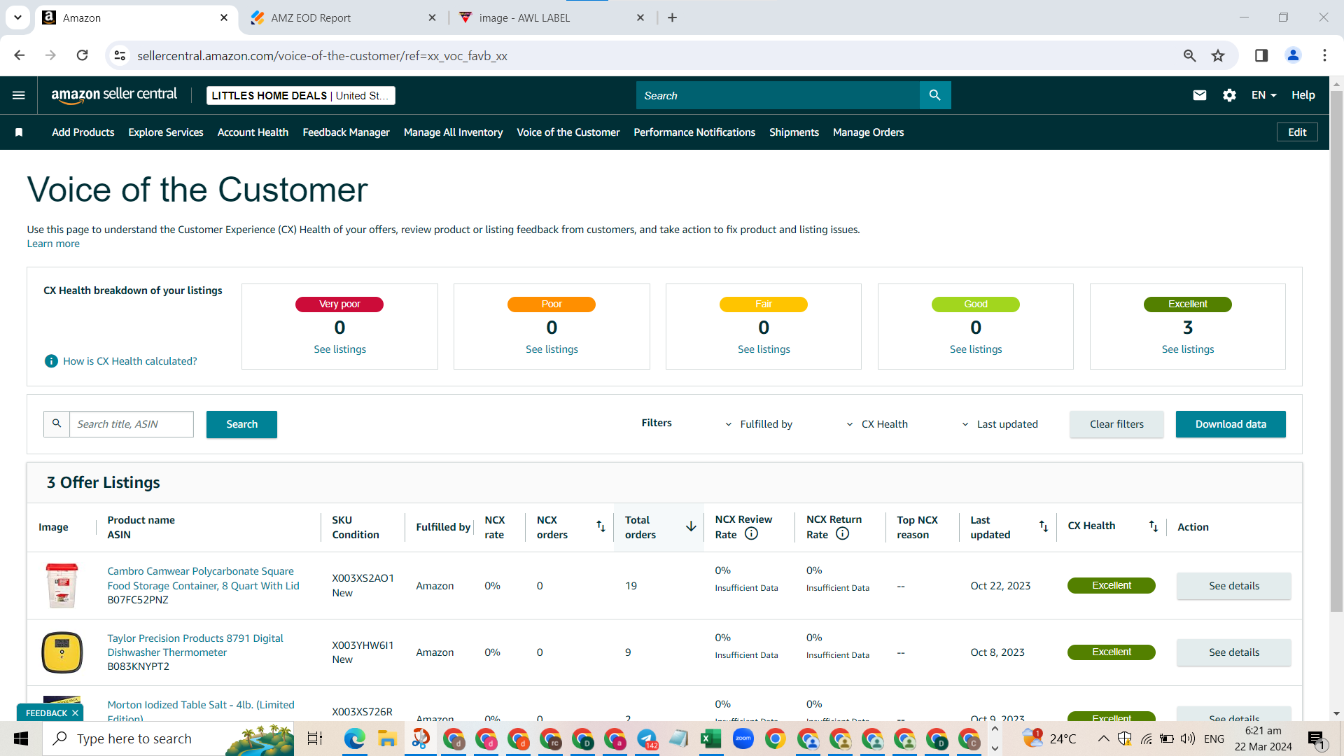Open Help in the header
The height and width of the screenshot is (756, 1344).
click(x=1303, y=95)
